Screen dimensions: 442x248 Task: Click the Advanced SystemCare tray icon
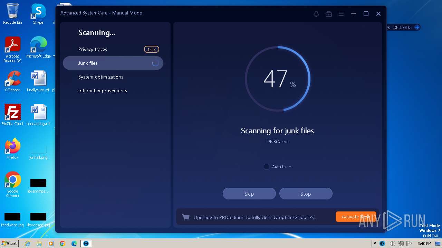tap(382, 244)
